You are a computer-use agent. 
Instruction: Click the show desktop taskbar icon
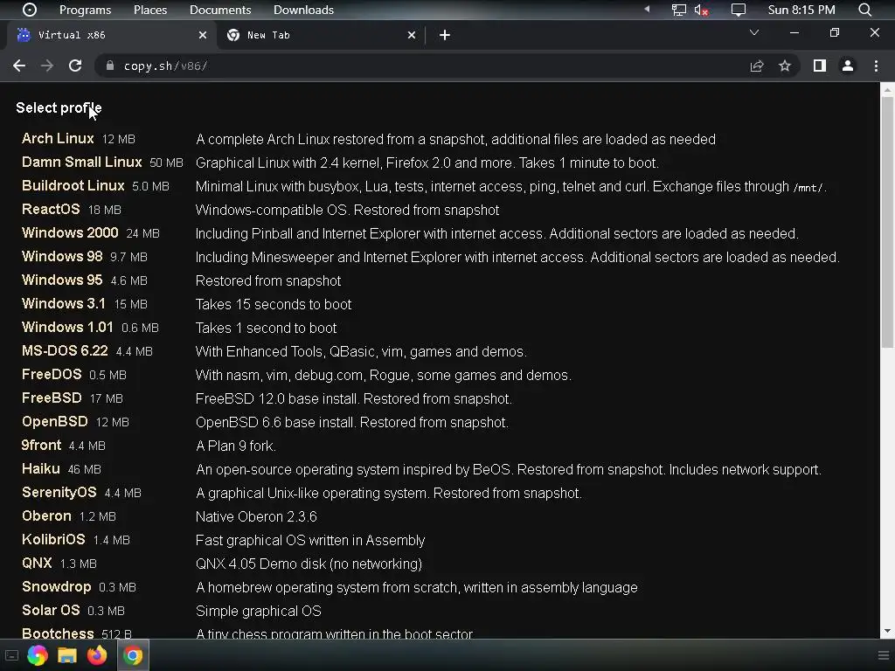point(11,655)
